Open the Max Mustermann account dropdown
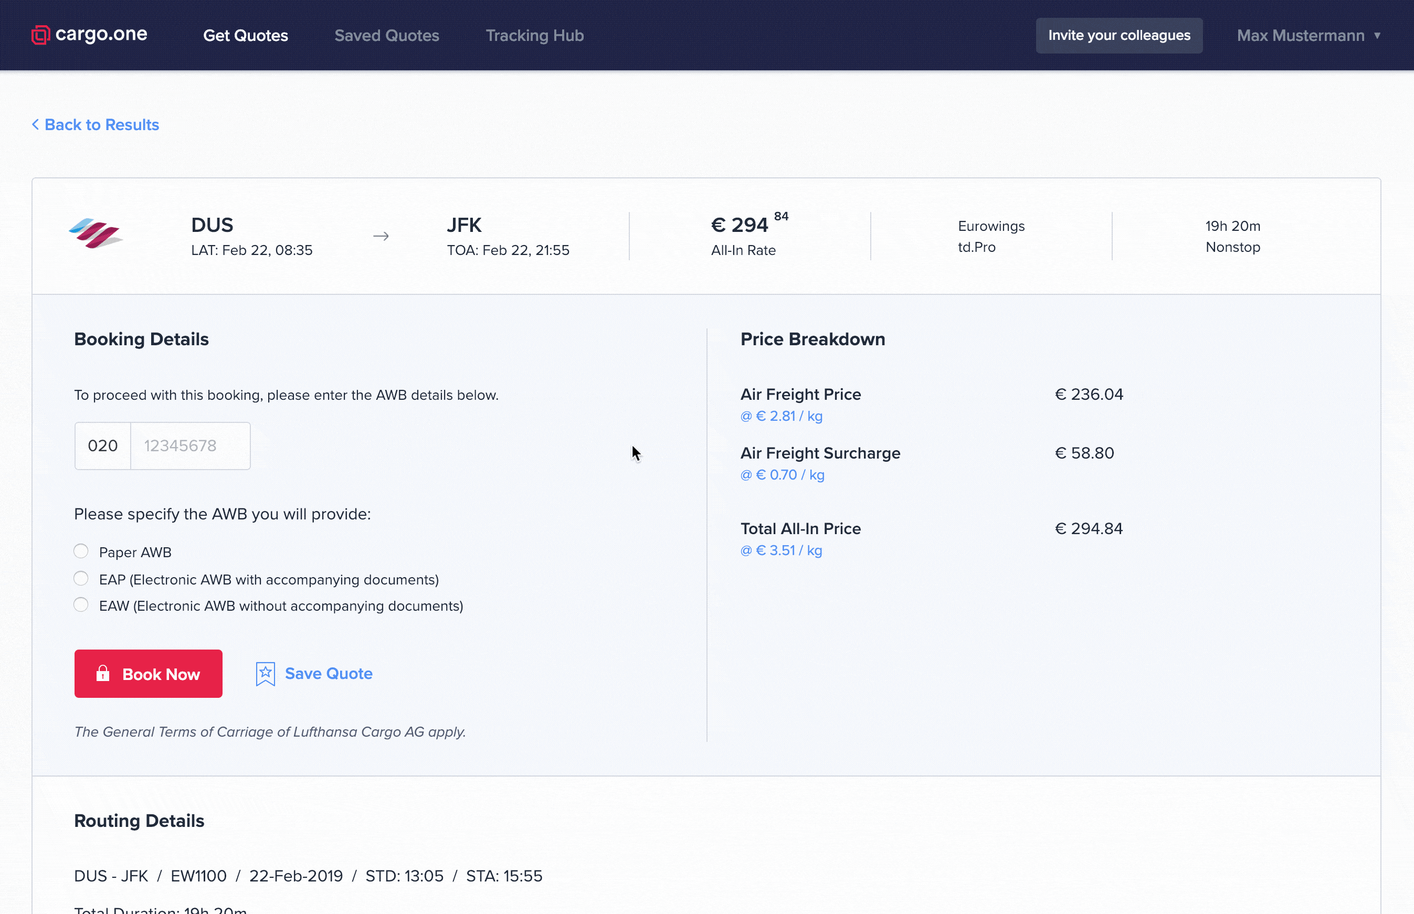The width and height of the screenshot is (1414, 914). point(1309,35)
